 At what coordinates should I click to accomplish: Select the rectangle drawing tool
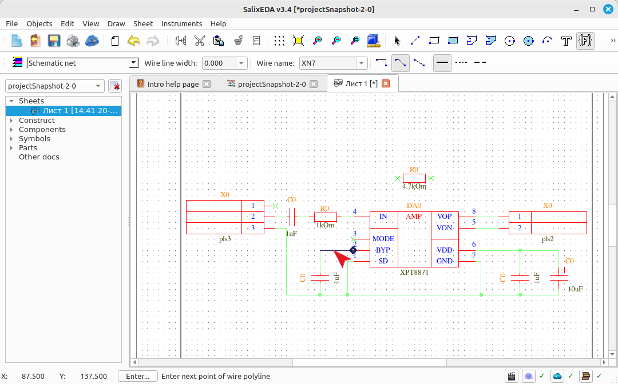click(x=434, y=41)
